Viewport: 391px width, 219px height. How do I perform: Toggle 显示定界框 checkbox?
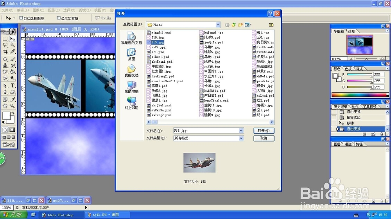(x=59, y=18)
